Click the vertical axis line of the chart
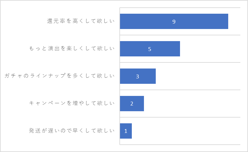 click(120, 76)
